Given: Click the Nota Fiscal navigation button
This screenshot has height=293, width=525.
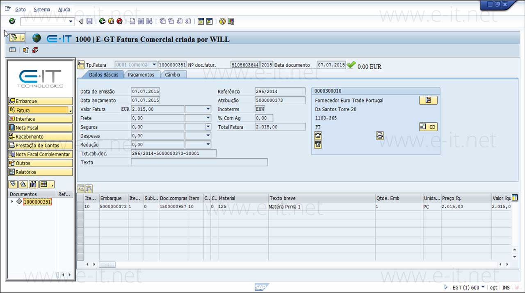Looking at the screenshot, I should pos(40,128).
